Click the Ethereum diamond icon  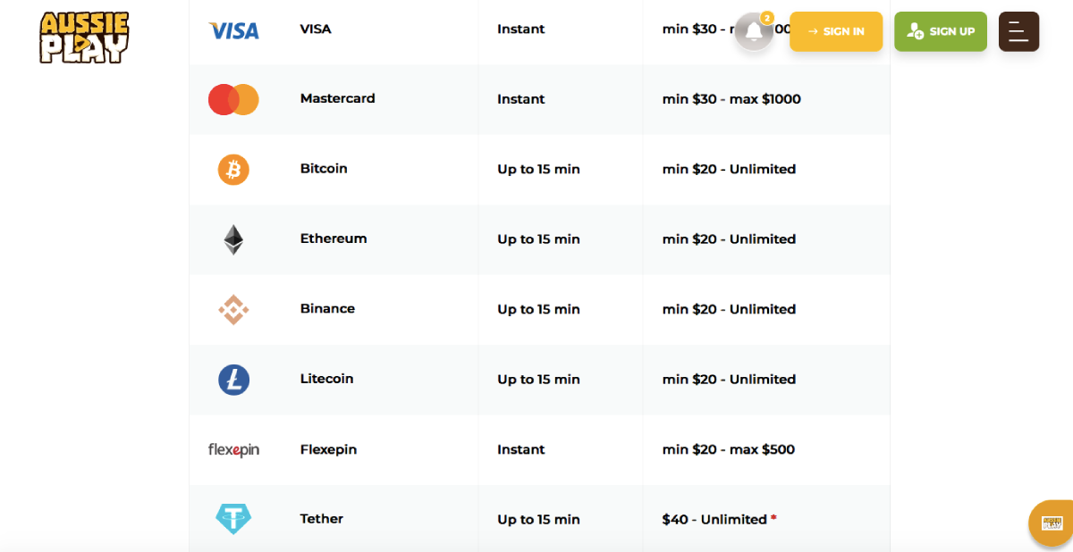(x=233, y=239)
